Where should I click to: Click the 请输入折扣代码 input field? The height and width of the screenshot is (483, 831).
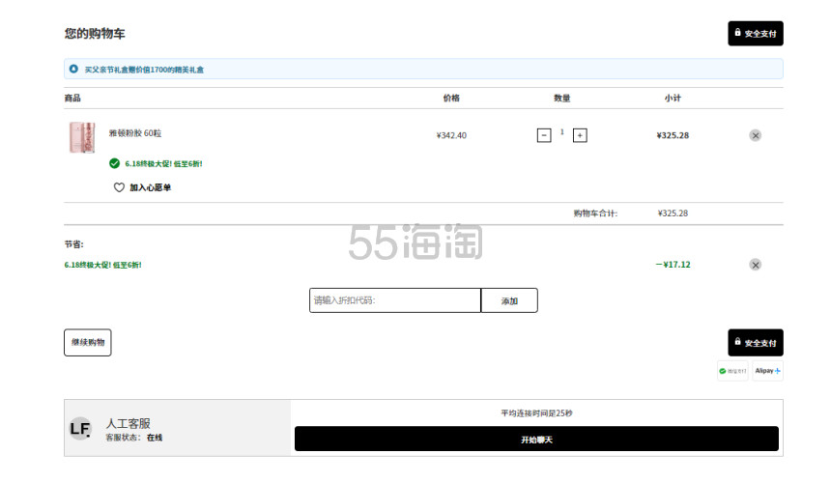click(x=395, y=300)
